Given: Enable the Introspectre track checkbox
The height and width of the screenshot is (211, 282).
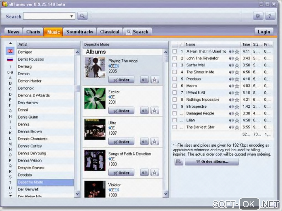Looking at the screenshot, I should (174, 106).
